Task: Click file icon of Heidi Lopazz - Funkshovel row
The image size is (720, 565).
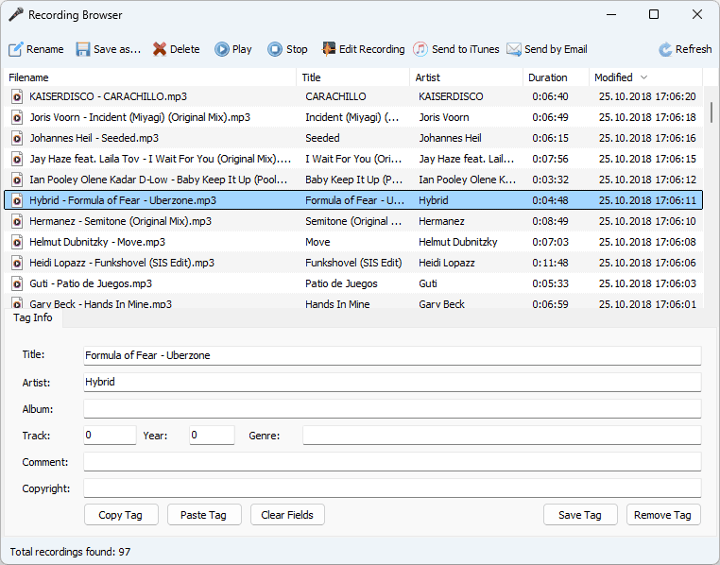Action: (17, 263)
